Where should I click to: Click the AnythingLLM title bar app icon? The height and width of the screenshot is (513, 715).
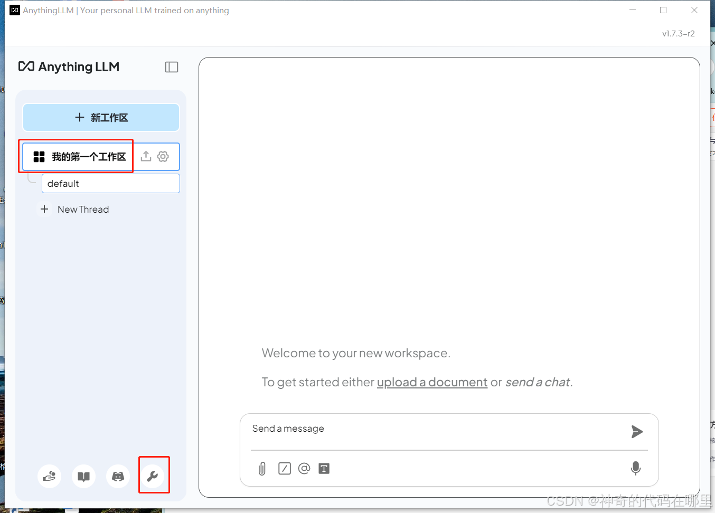[15, 10]
